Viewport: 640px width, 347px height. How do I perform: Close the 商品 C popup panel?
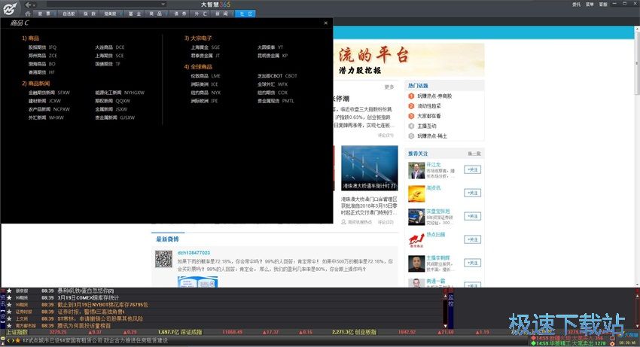coord(326,23)
